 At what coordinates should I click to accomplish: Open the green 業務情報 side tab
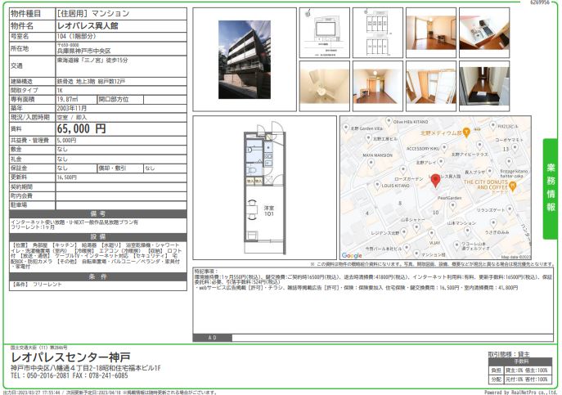point(551,189)
